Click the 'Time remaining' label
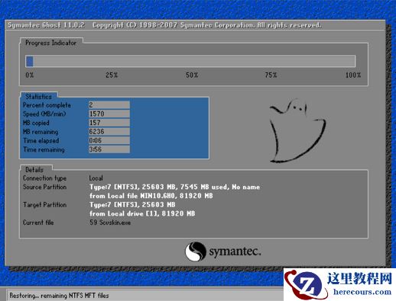The image size is (396, 301). click(x=44, y=149)
